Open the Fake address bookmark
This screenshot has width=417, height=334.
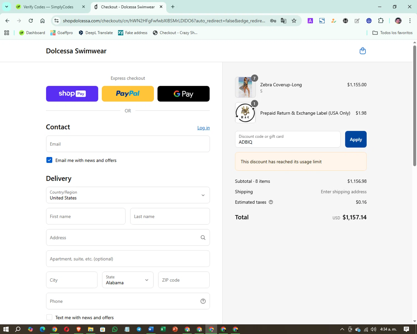pos(133,33)
